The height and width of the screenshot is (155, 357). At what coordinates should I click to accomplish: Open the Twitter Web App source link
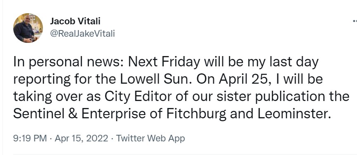pyautogui.click(x=151, y=139)
